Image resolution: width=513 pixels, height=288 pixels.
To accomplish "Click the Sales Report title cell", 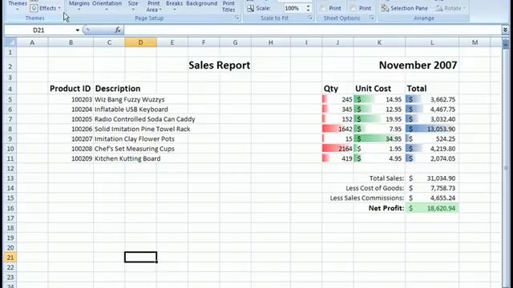I will 219,66.
